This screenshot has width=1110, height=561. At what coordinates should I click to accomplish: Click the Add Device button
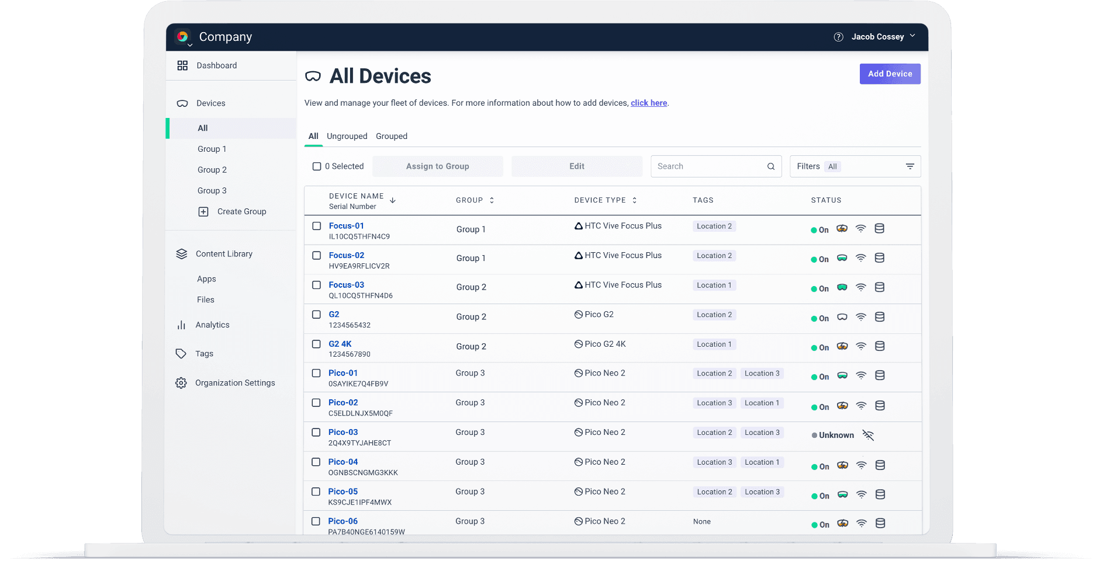point(890,74)
